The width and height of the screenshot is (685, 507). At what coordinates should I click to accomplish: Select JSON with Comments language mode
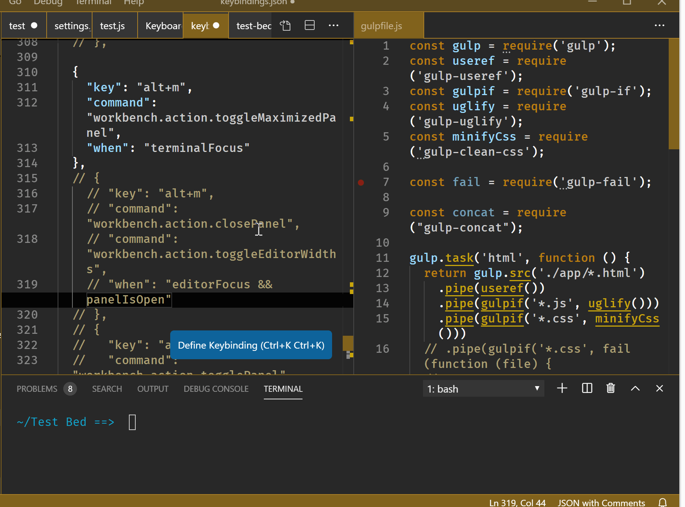tap(601, 502)
